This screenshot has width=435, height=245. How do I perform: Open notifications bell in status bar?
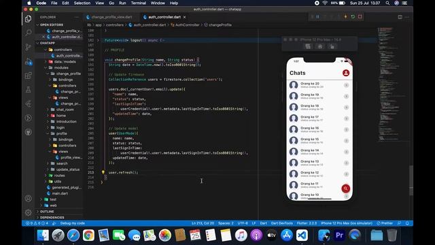point(407,223)
